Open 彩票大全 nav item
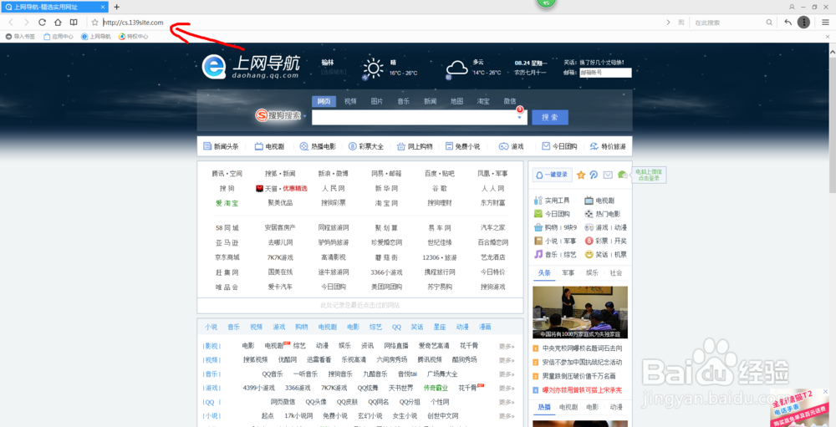 click(x=366, y=146)
